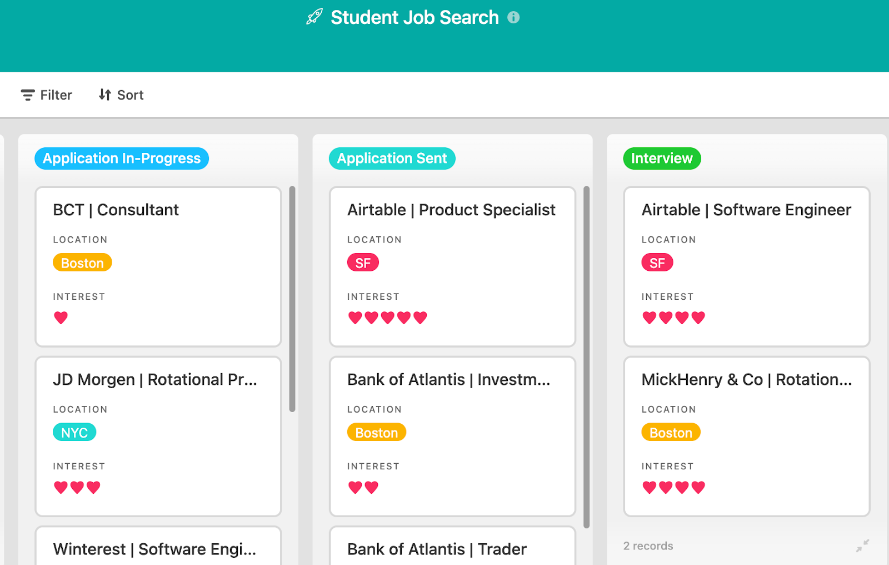Click the NYC tag on the JD Morgen card
Image resolution: width=889 pixels, height=565 pixels.
point(74,432)
